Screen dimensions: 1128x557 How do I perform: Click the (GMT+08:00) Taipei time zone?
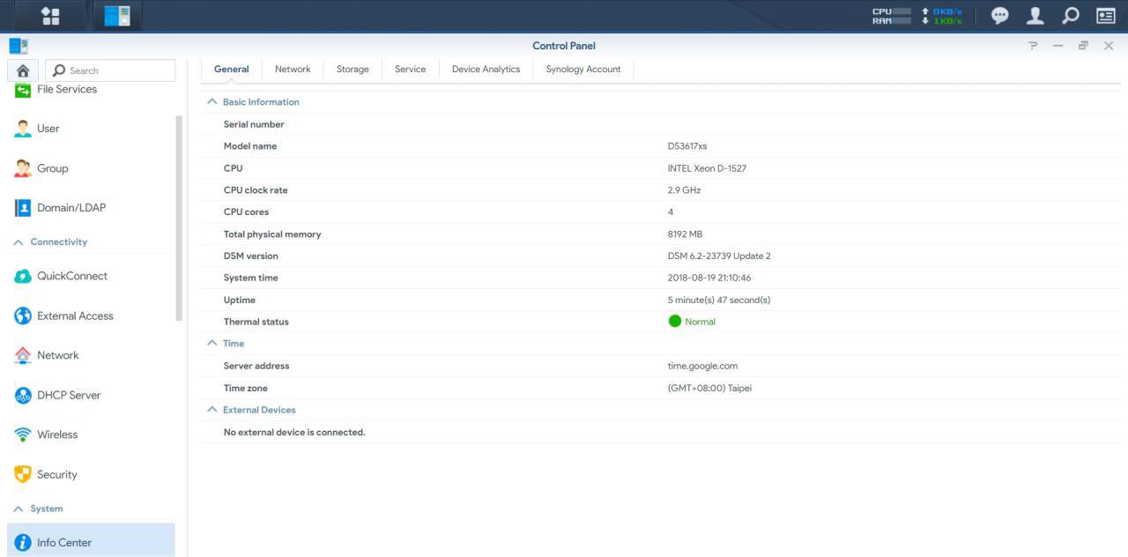[709, 388]
